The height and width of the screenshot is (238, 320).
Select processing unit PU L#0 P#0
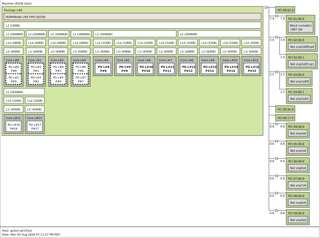[14, 69]
